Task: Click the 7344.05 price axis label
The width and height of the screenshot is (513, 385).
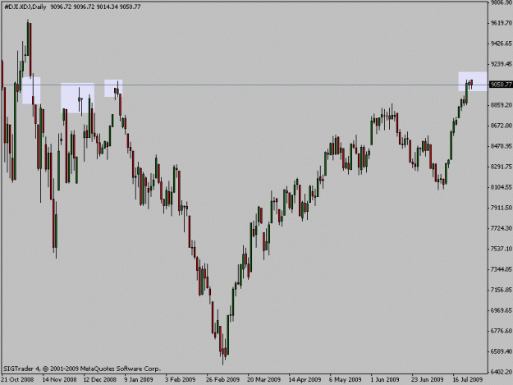Action: tap(501, 269)
